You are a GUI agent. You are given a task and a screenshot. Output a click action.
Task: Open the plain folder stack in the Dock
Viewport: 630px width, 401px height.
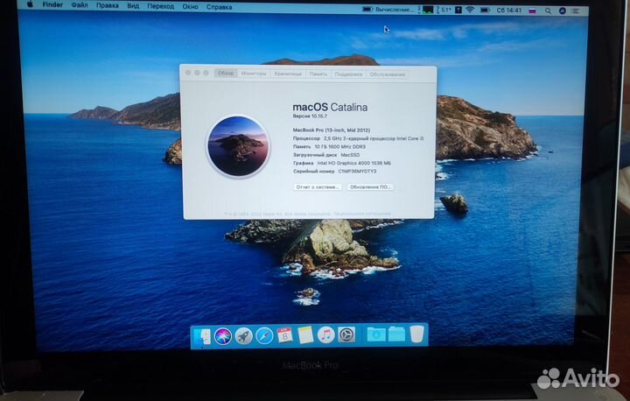[x=396, y=334]
